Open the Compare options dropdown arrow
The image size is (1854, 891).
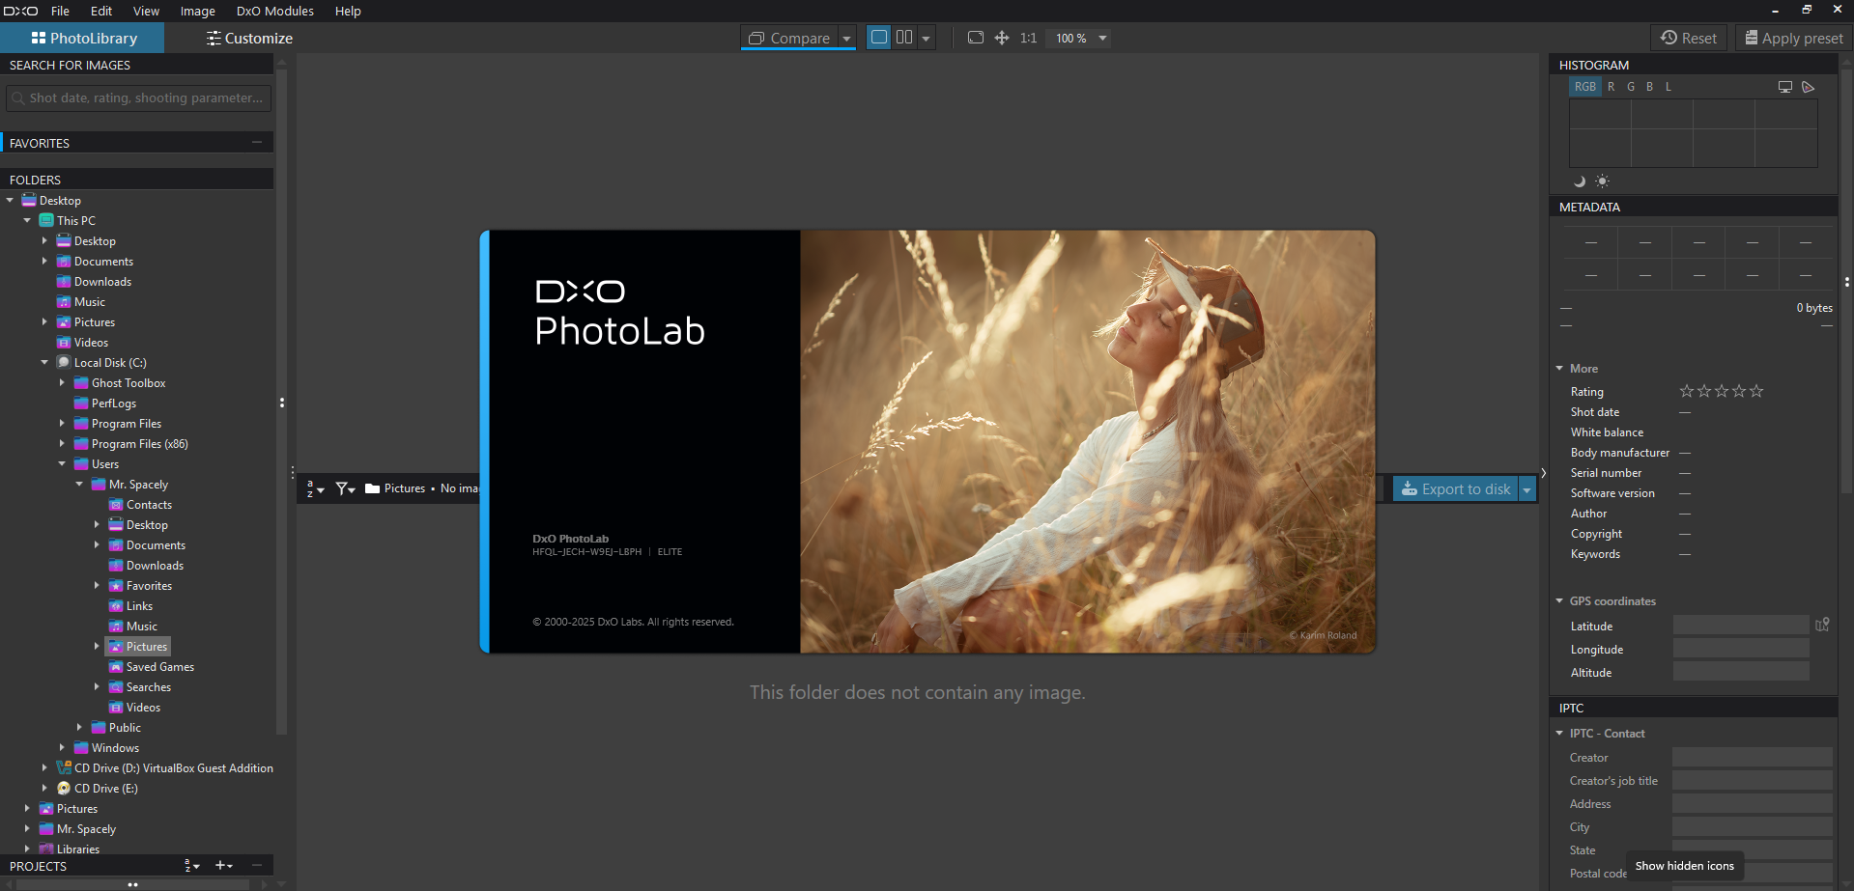(846, 39)
